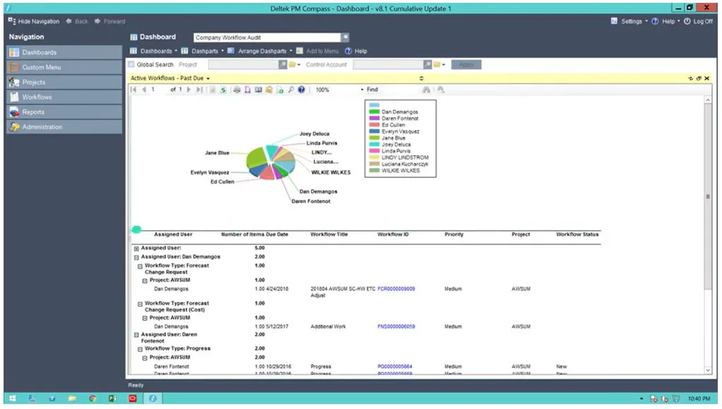The height and width of the screenshot is (409, 722).
Task: Enable the Global Search checkbox
Action: tap(131, 65)
